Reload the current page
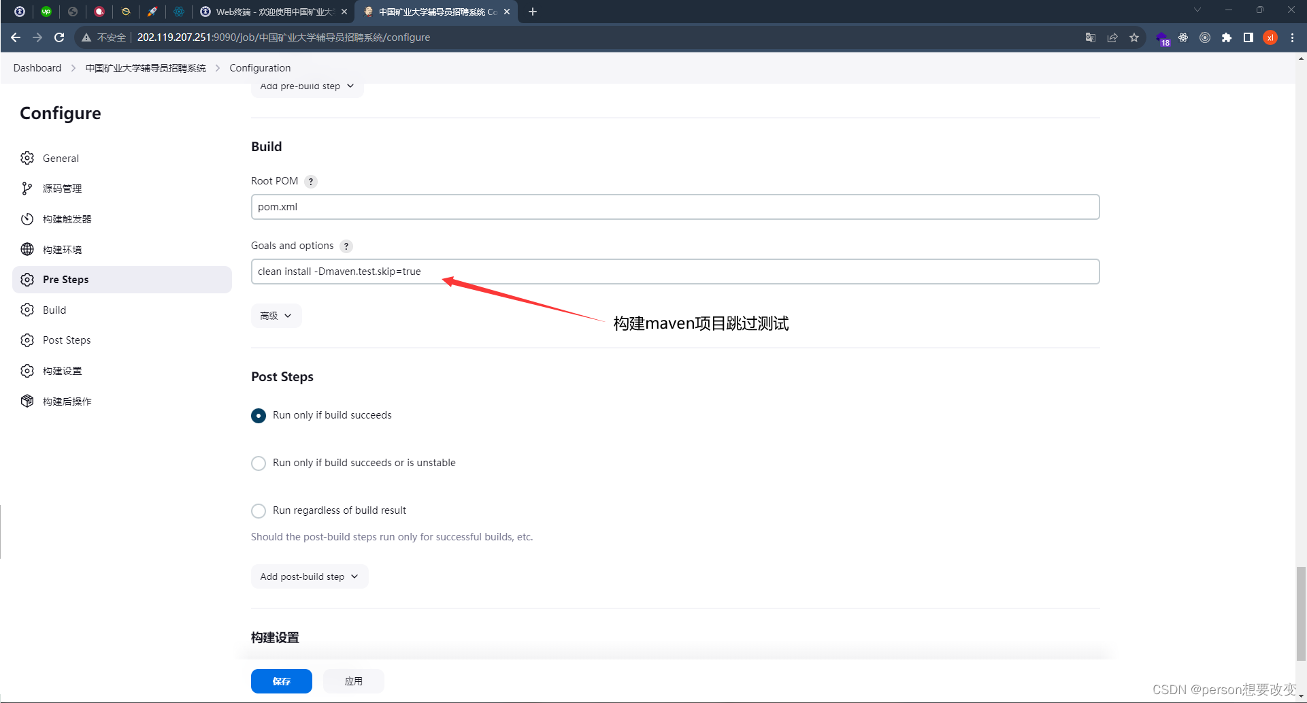Screen dimensions: 1307x703 59,37
